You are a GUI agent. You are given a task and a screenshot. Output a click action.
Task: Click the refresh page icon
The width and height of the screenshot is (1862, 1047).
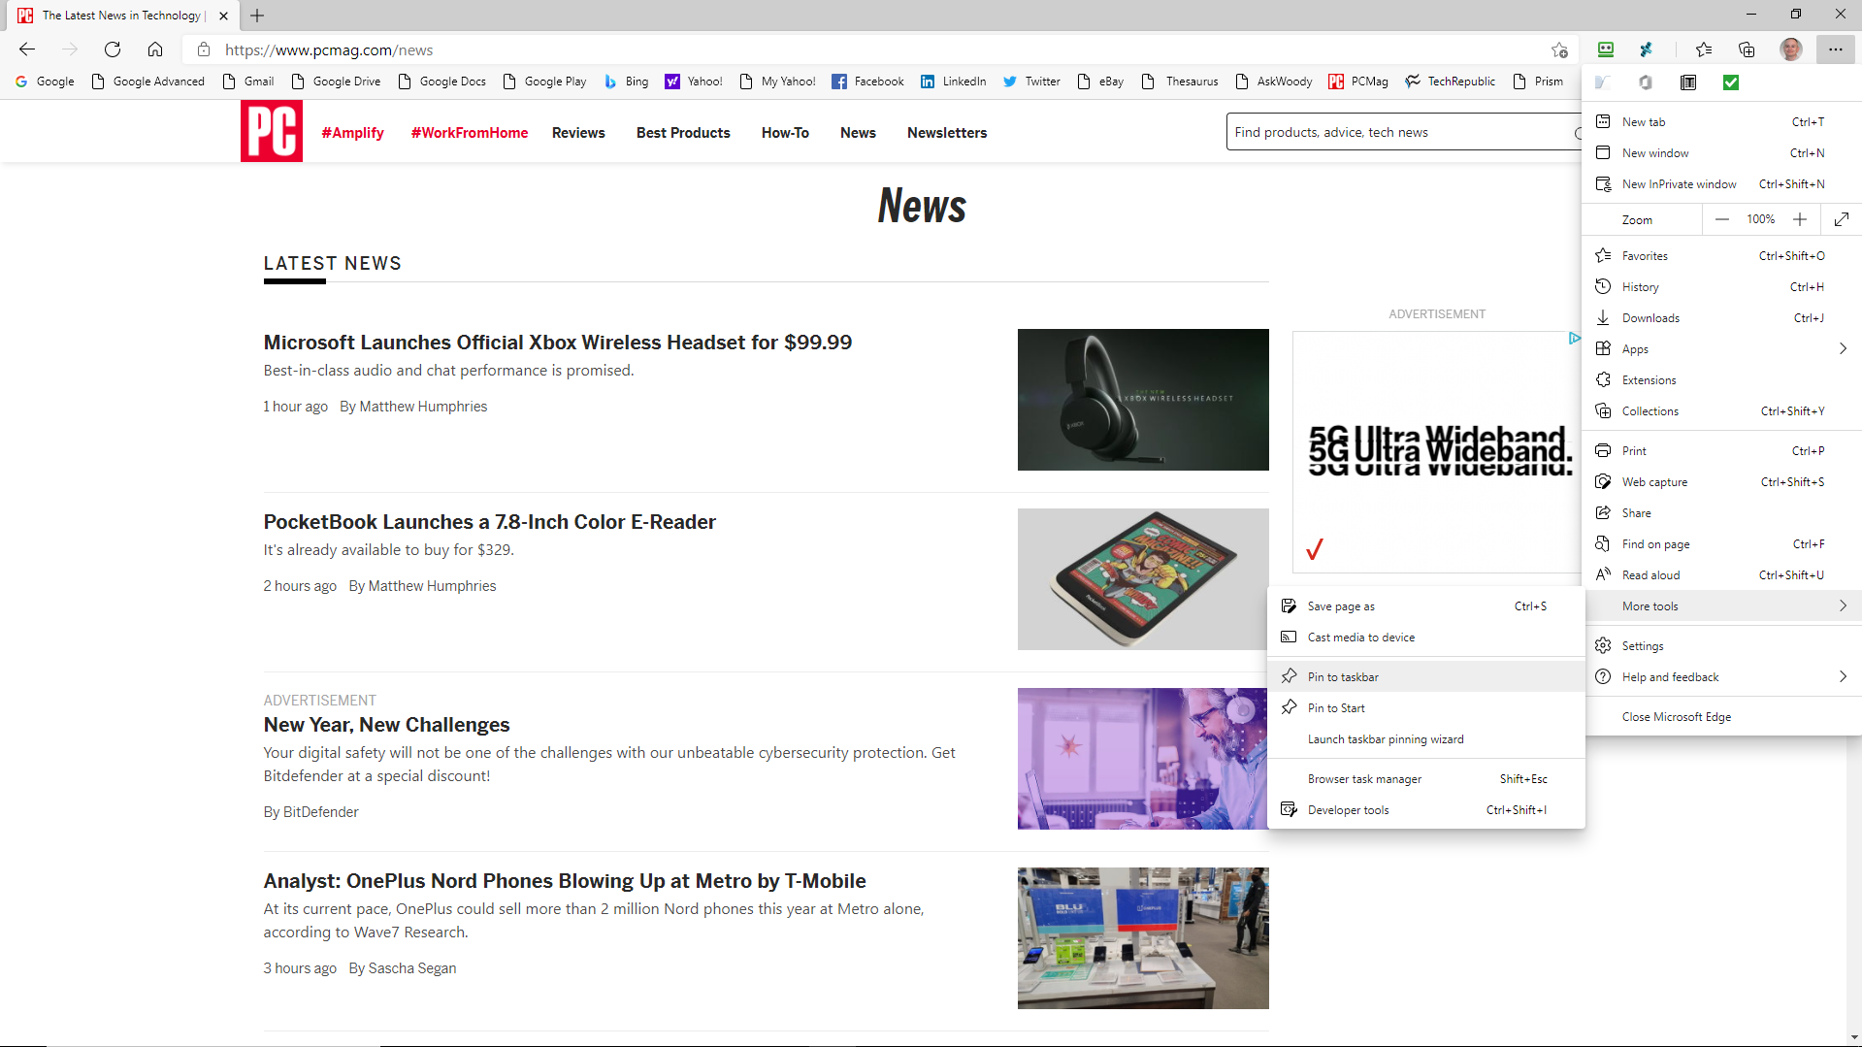[x=113, y=49]
